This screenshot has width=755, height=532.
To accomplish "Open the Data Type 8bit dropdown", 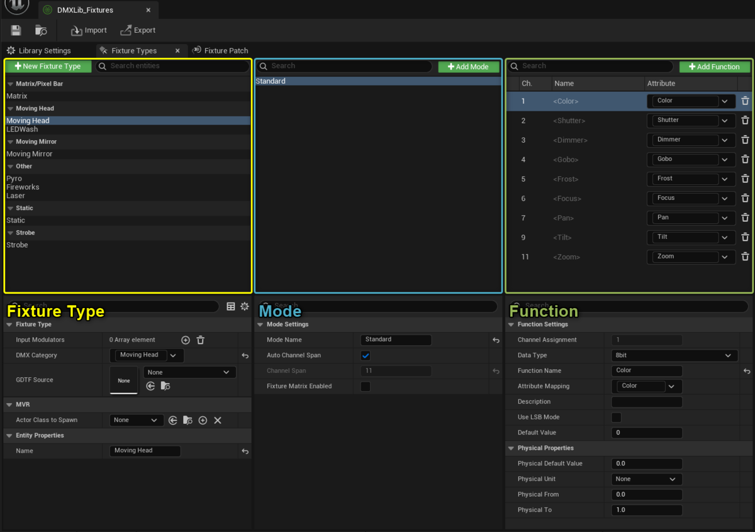I will point(674,355).
